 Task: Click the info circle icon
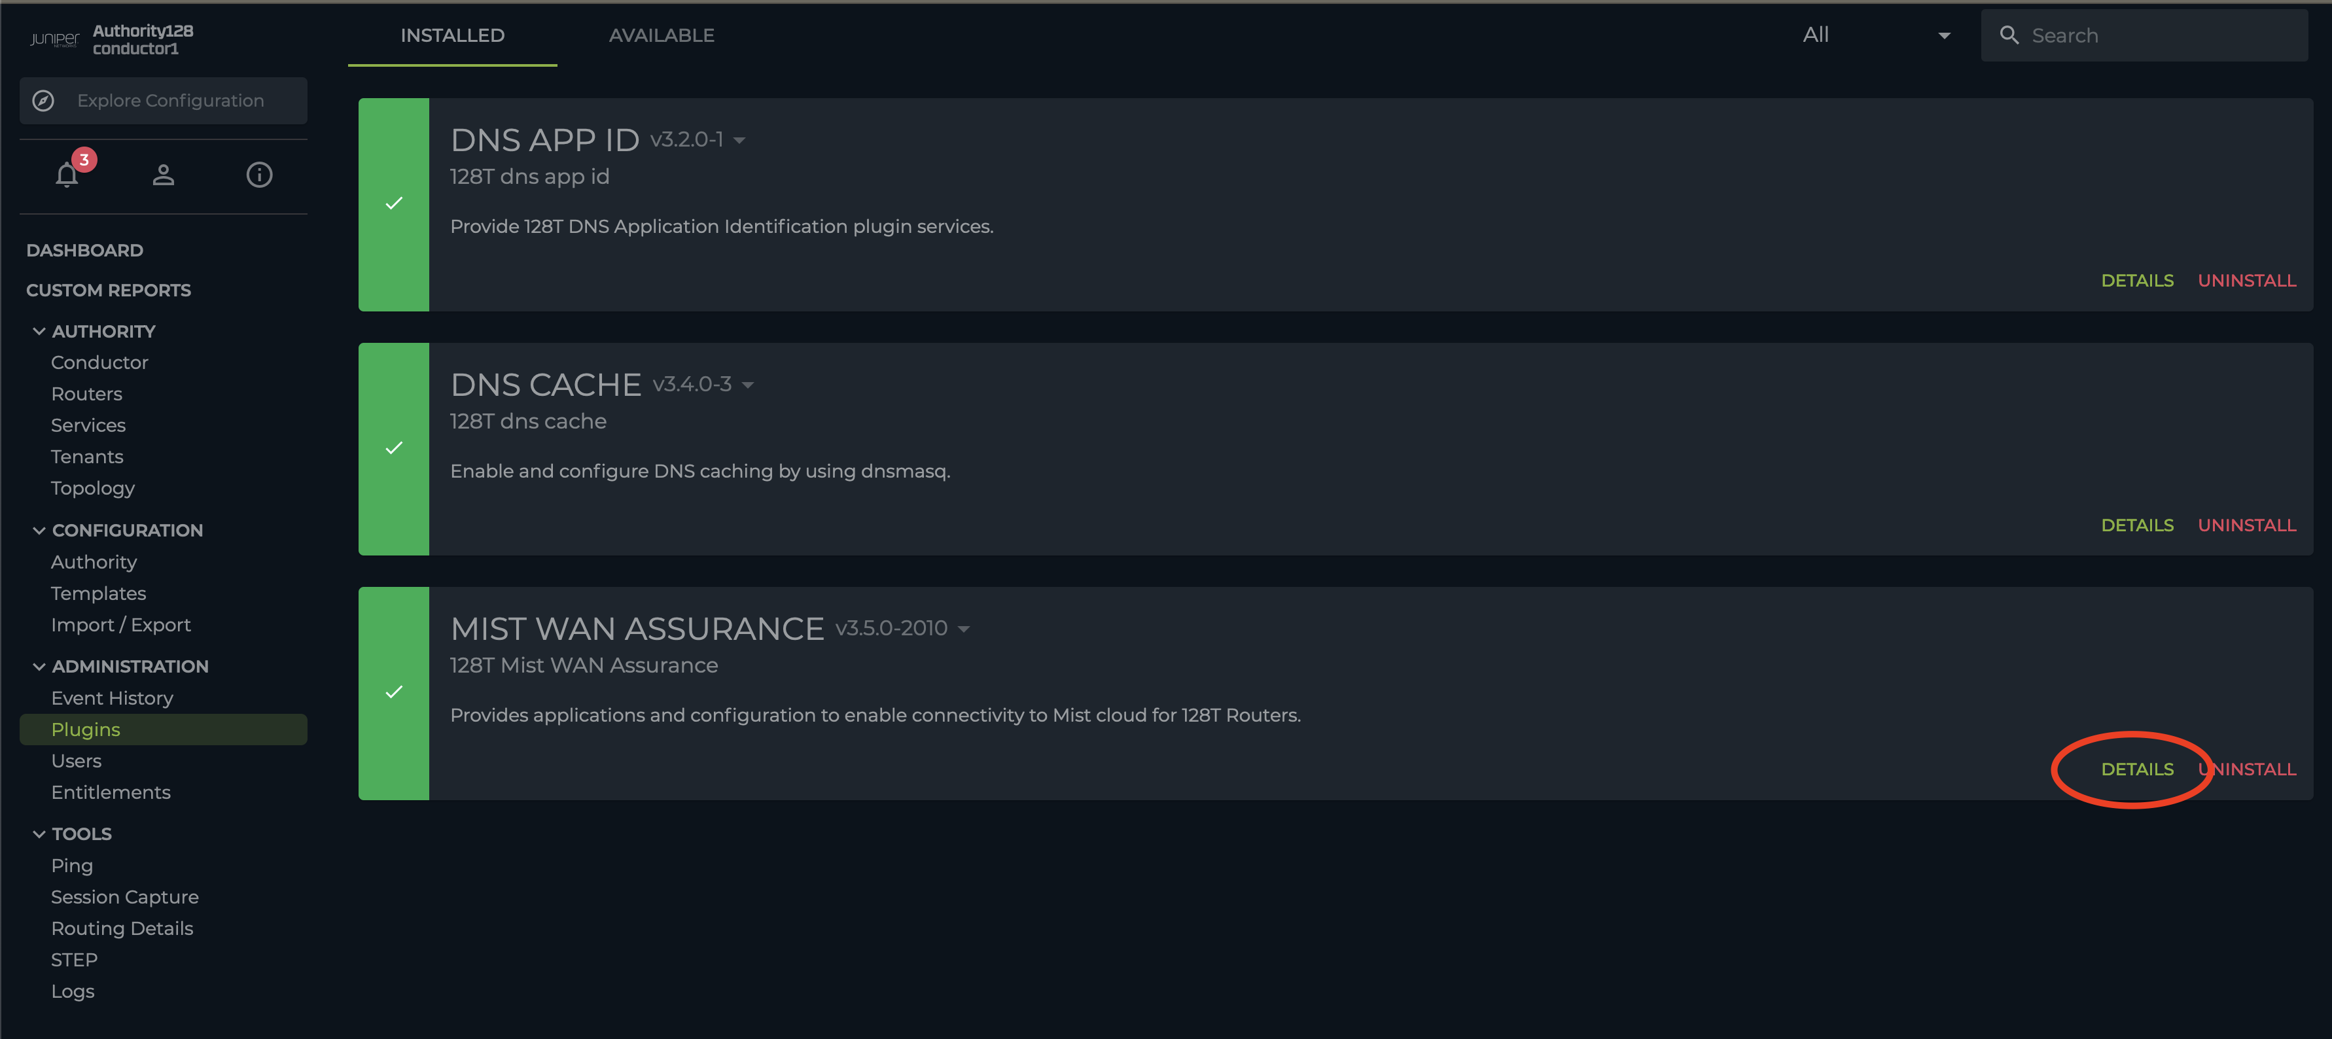coord(259,175)
